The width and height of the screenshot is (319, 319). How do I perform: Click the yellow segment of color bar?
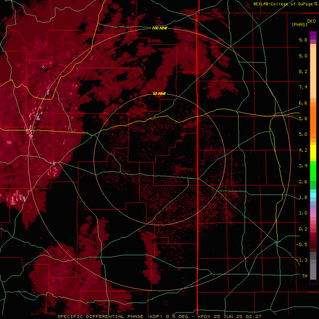click(x=313, y=152)
